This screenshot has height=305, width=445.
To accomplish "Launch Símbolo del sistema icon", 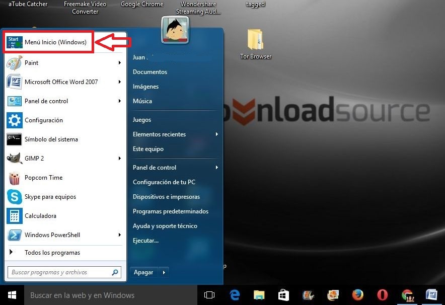I will (x=14, y=139).
